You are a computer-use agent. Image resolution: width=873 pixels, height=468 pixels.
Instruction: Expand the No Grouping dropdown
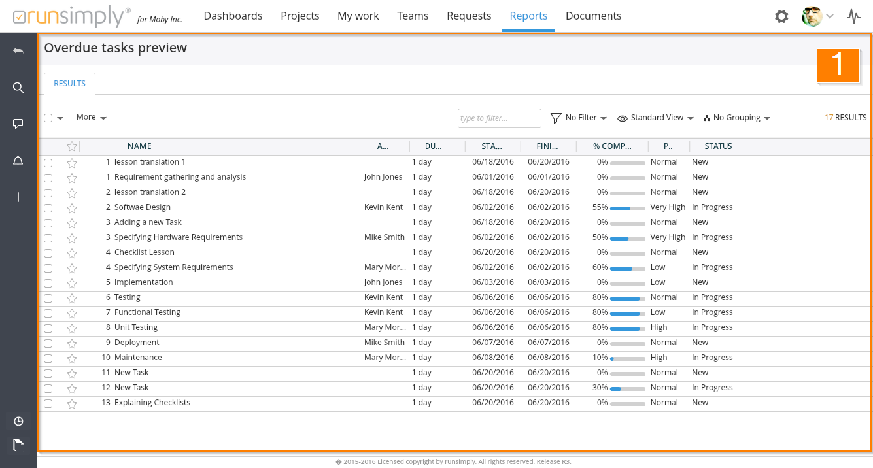(737, 118)
